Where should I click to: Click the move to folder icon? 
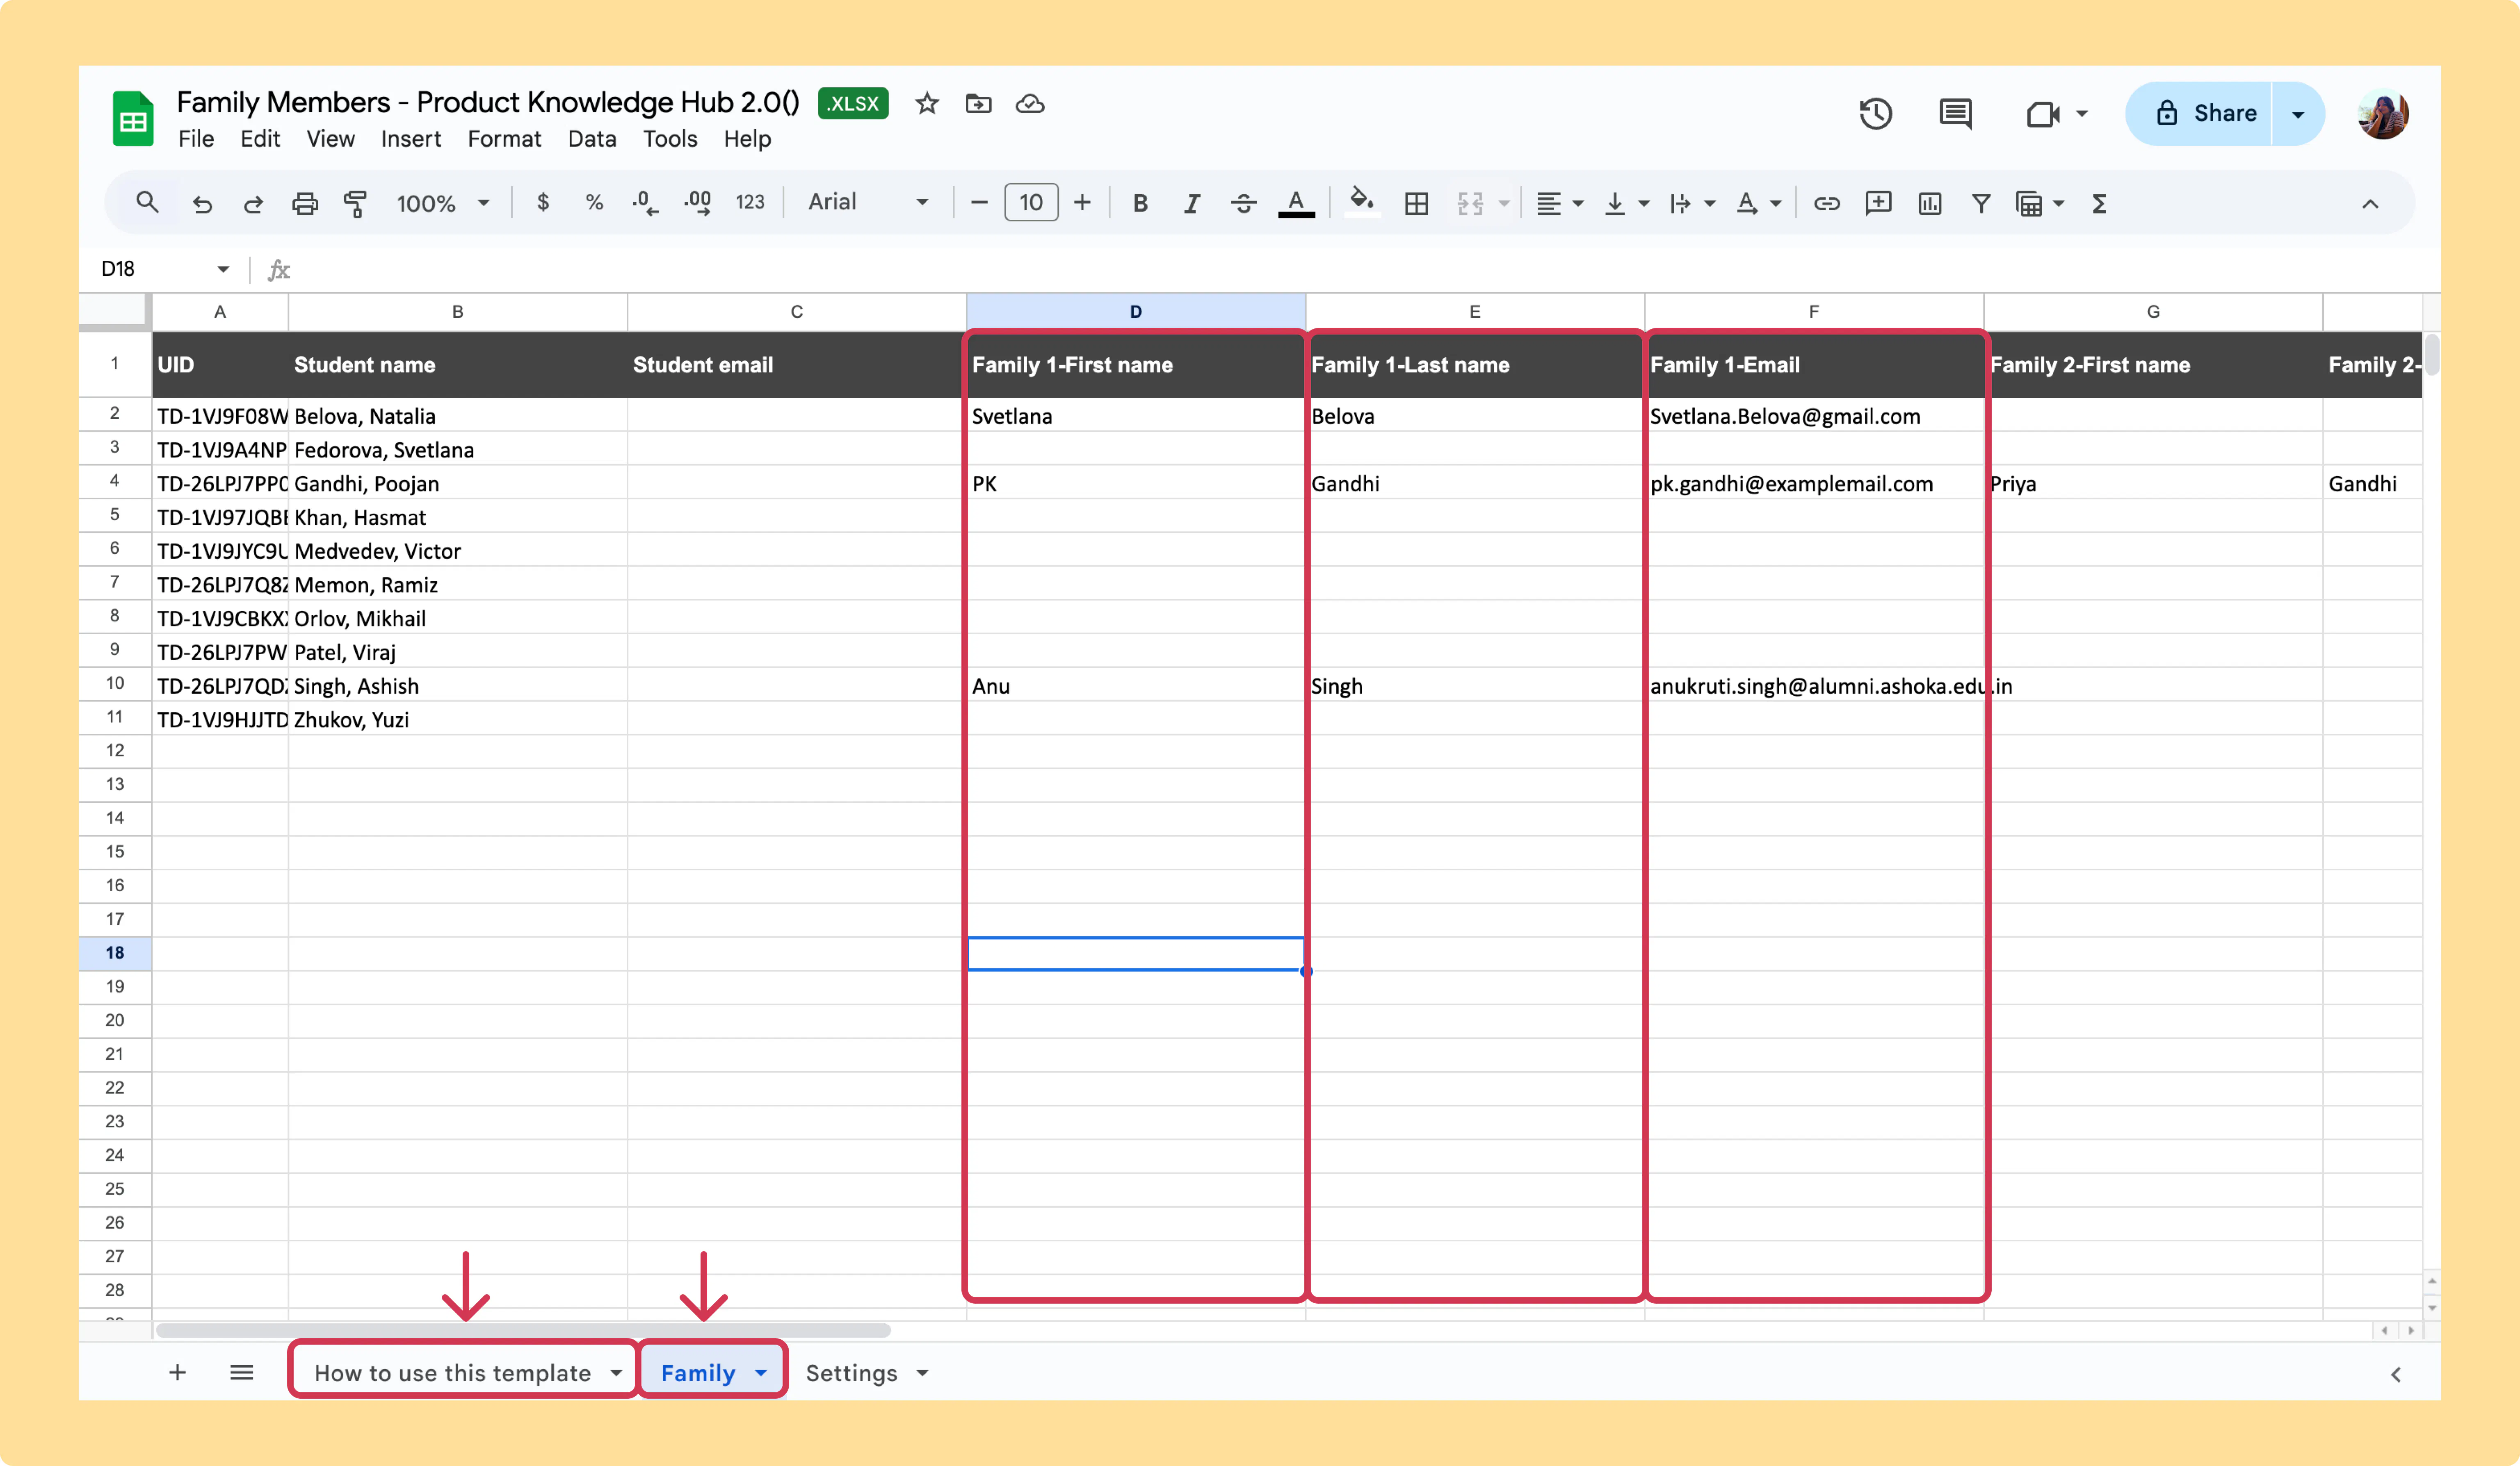[978, 104]
